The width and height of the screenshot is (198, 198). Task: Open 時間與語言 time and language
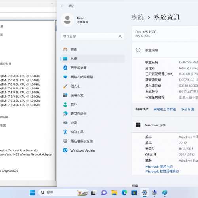[92, 114]
